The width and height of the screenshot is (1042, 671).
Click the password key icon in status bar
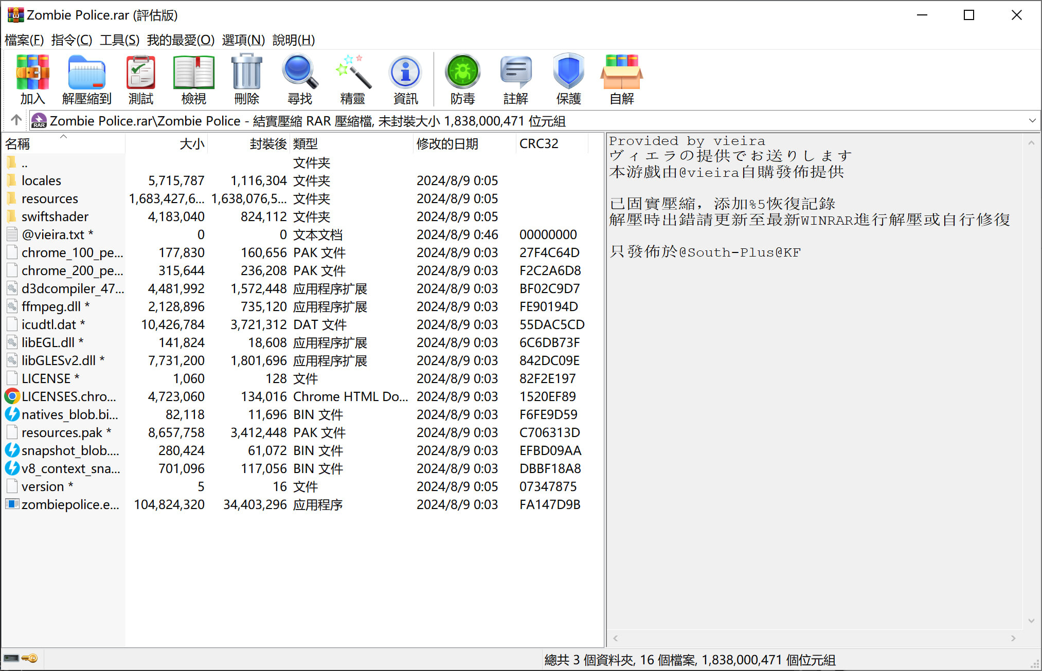coord(30,659)
